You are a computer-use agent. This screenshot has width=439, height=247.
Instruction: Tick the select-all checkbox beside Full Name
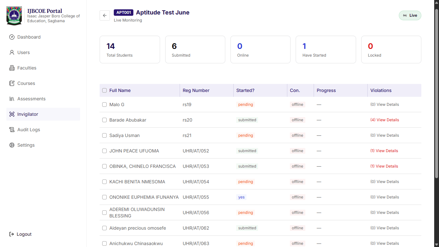104,90
